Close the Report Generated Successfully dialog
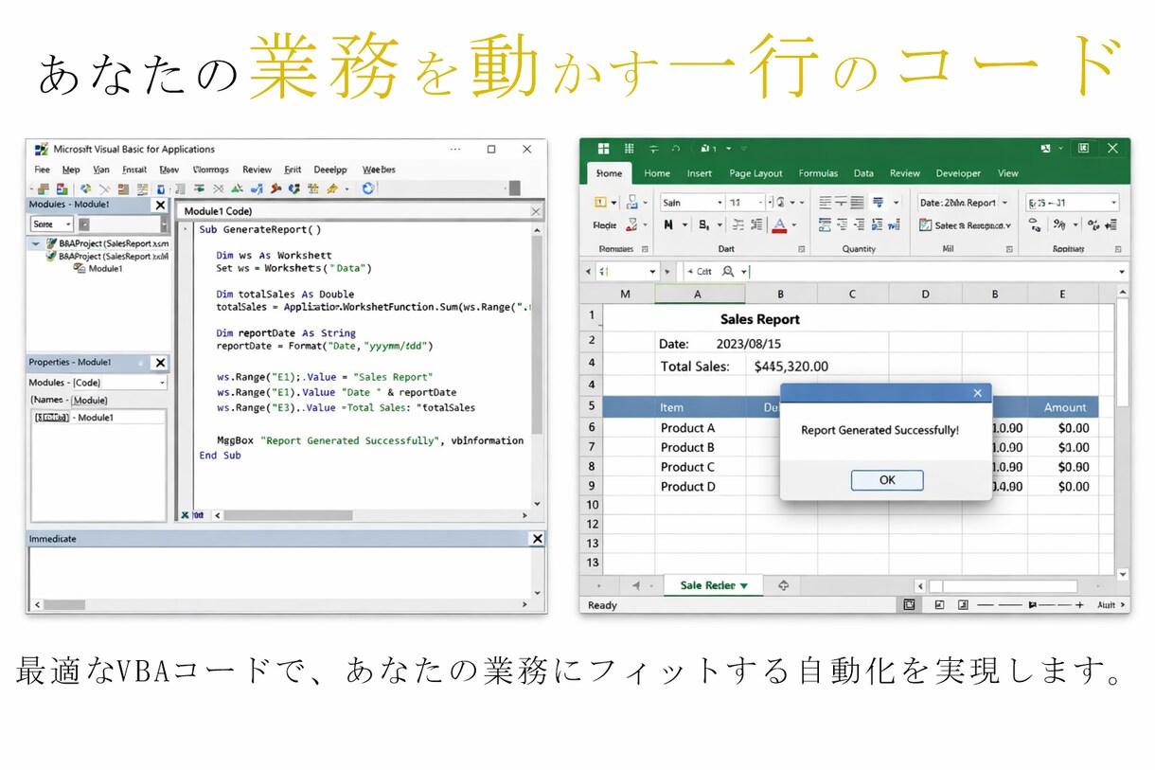Image resolution: width=1155 pixels, height=770 pixels. 978,393
